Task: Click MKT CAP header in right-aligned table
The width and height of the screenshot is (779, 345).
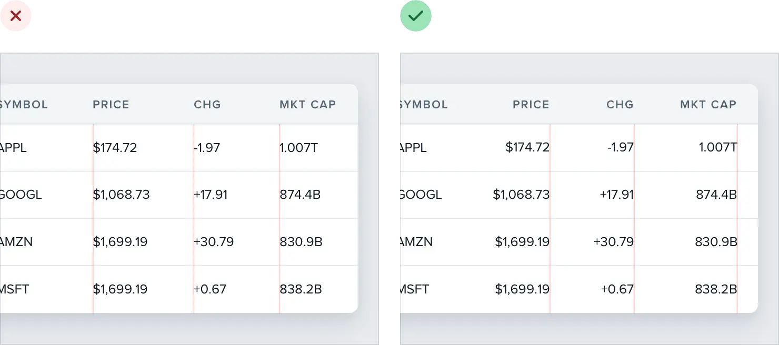Action: coord(708,105)
